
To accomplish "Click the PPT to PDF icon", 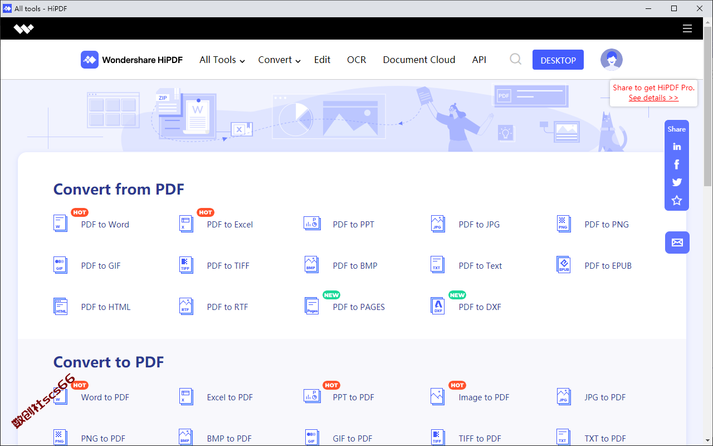I will (312, 397).
